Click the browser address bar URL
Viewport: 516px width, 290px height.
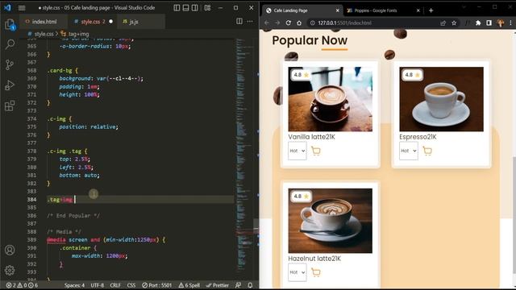345,23
